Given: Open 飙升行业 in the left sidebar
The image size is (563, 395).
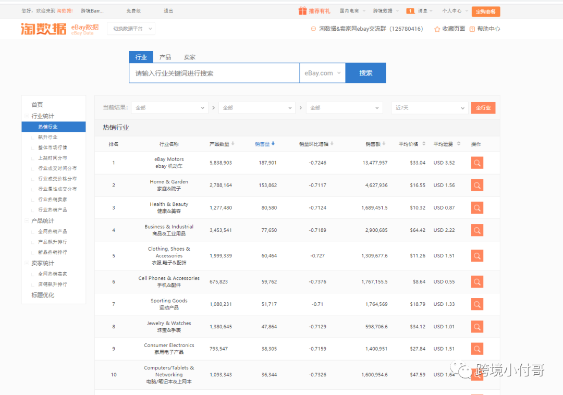Looking at the screenshot, I should (x=48, y=137).
